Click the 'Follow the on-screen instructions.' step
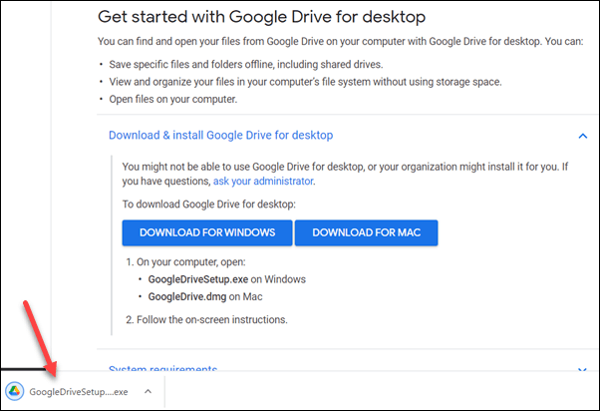The image size is (600, 411). (212, 320)
